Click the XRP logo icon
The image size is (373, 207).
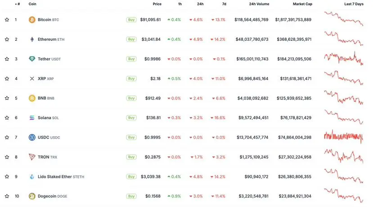pyautogui.click(x=32, y=78)
